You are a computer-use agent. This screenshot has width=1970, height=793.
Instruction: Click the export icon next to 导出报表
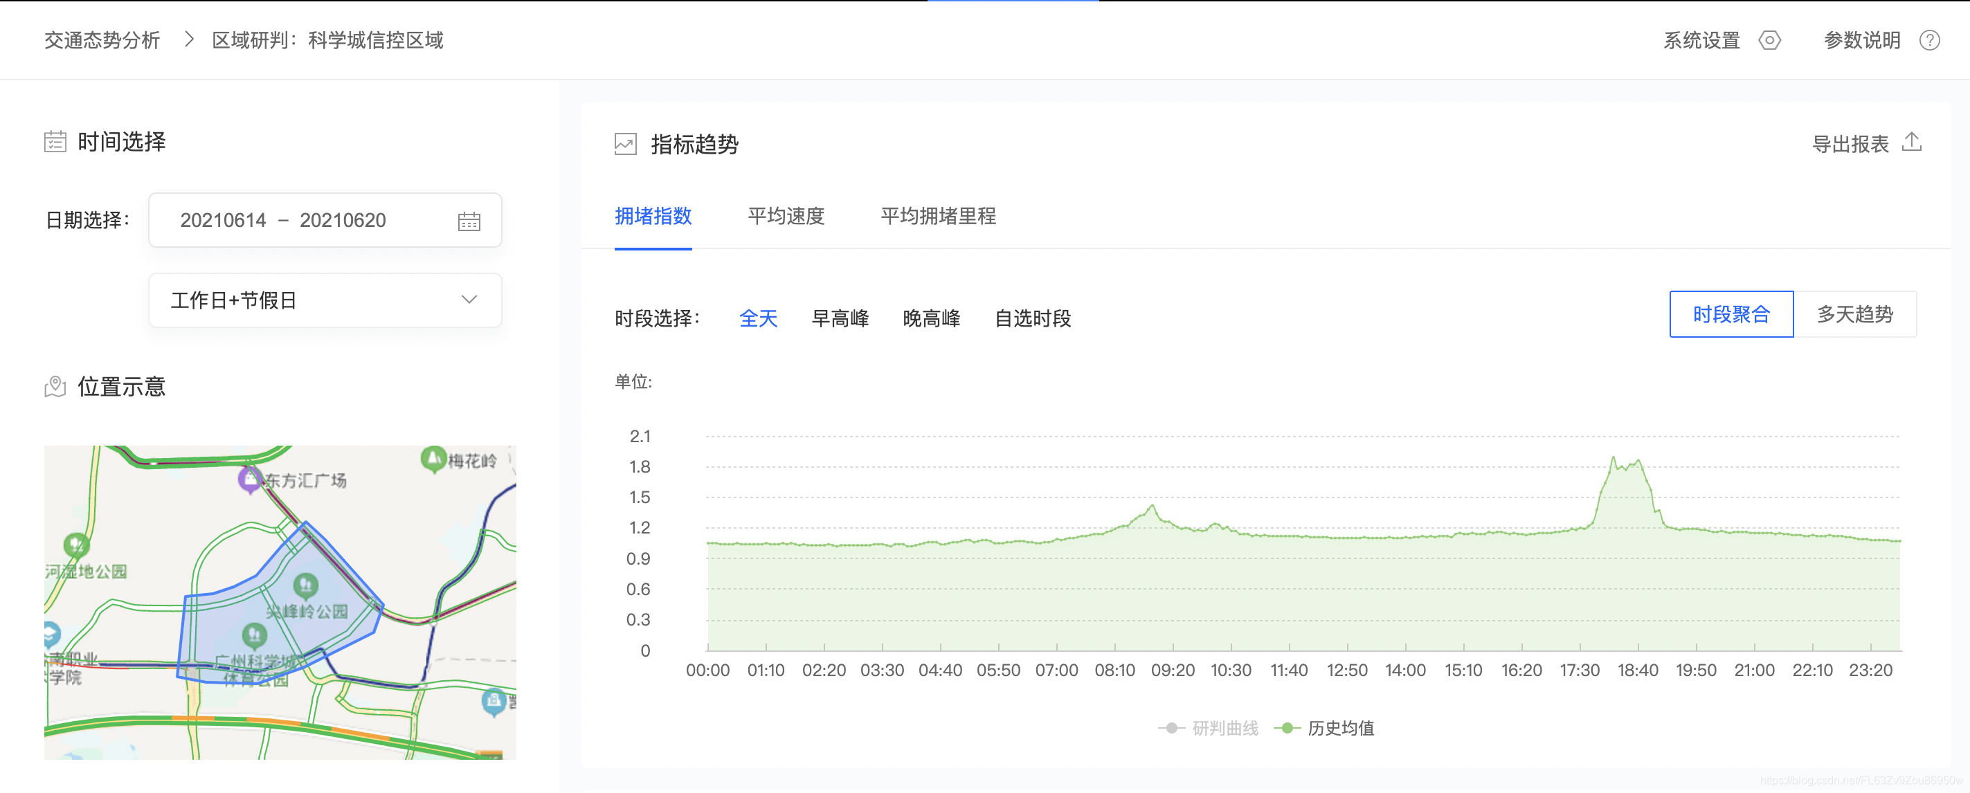pyautogui.click(x=1913, y=143)
